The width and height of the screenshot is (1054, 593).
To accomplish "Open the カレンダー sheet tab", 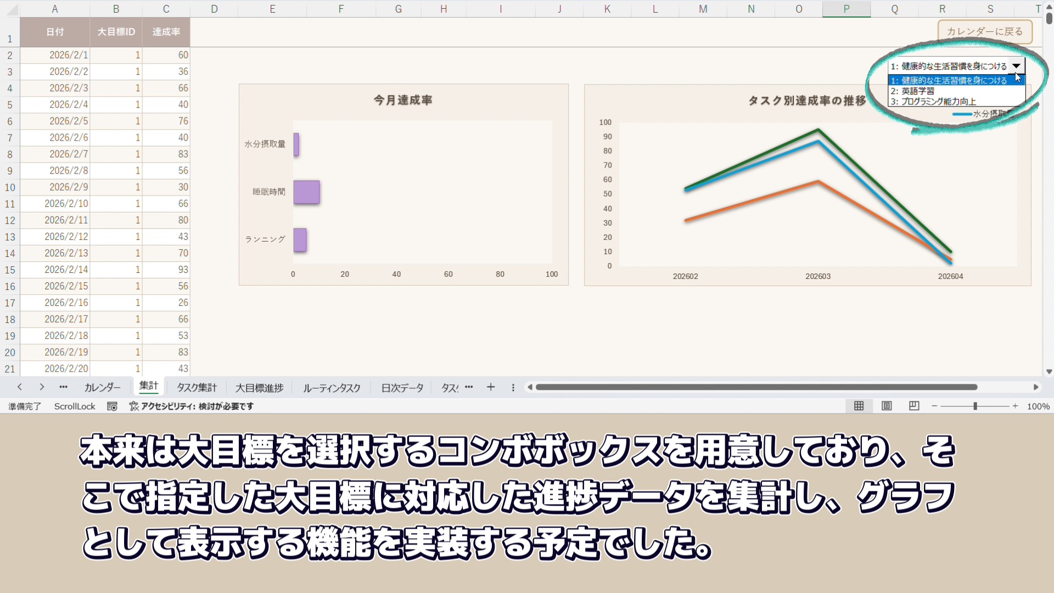I will 102,388.
